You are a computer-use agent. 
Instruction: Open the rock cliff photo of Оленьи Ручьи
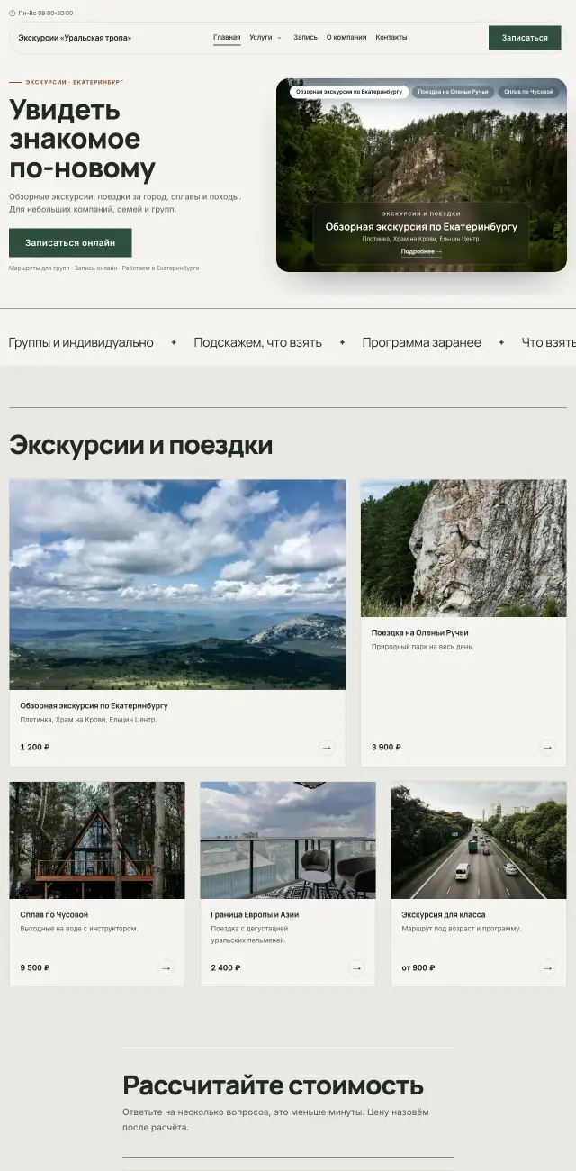(463, 549)
